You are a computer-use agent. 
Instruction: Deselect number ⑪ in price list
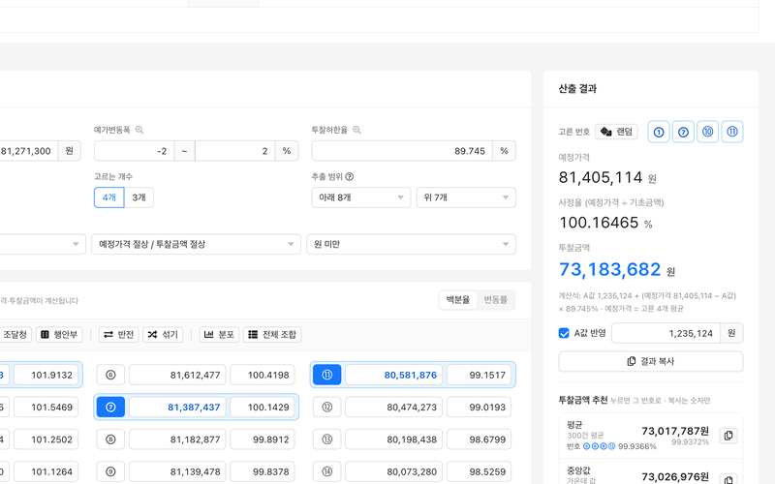(x=327, y=375)
